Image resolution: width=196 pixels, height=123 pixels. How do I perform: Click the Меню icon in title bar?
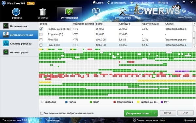pos(159,3)
